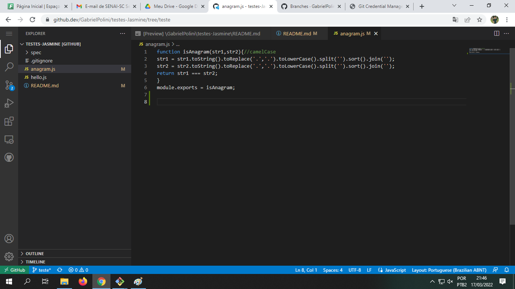The height and width of the screenshot is (289, 515).
Task: Switch to the README.md editor tab
Action: 299,33
